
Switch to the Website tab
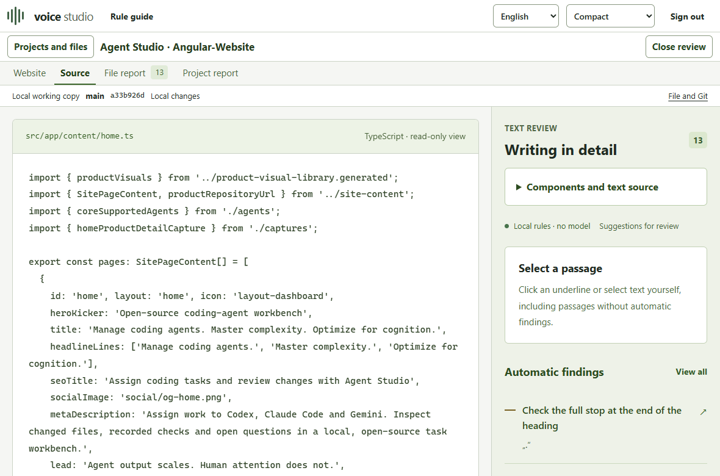[30, 73]
